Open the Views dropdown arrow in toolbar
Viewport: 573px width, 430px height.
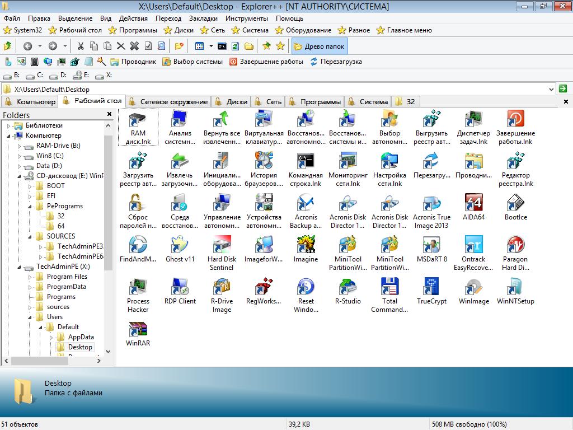[211, 46]
